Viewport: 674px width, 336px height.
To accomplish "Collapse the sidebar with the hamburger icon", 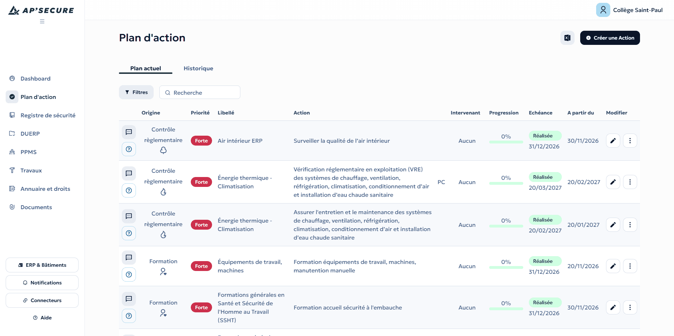I will (42, 22).
